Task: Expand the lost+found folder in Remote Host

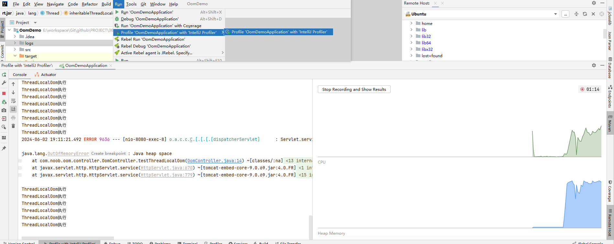Action: 411,56
